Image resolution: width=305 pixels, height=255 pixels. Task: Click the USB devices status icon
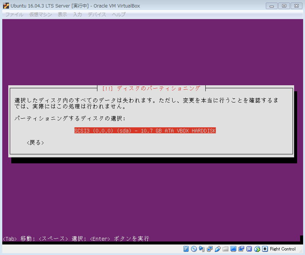click(x=218, y=249)
